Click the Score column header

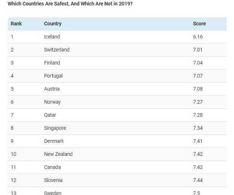[199, 24]
